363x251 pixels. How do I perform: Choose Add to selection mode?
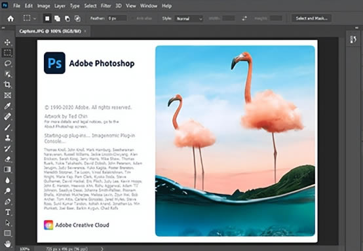tap(57, 18)
